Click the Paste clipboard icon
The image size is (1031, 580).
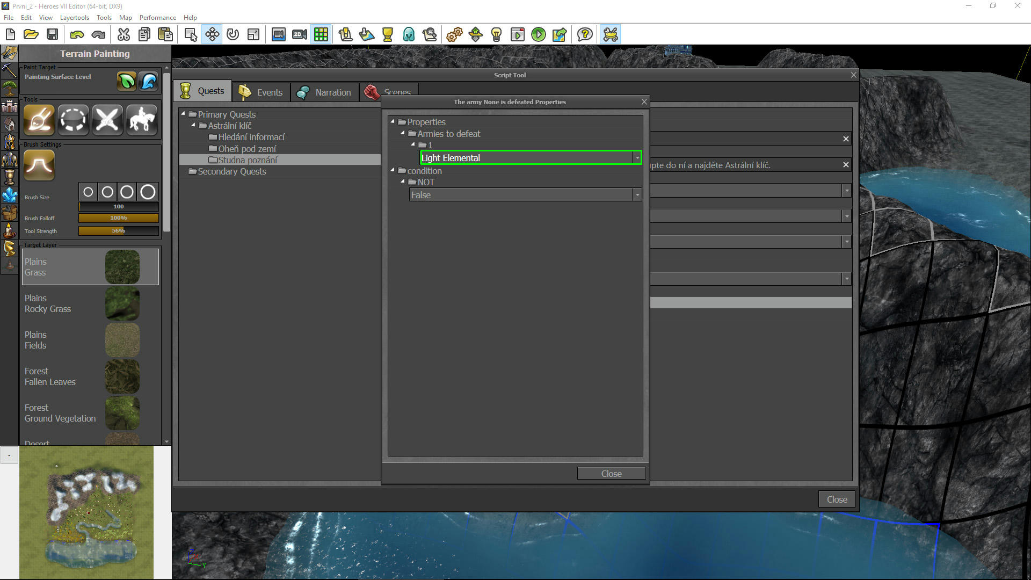(165, 35)
